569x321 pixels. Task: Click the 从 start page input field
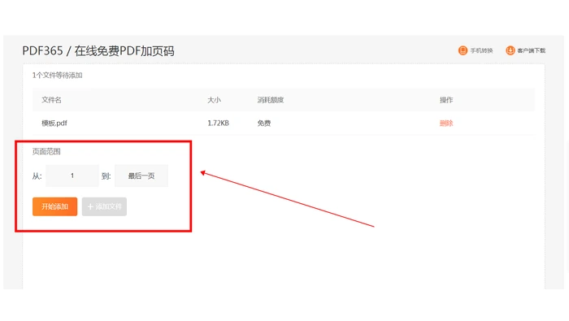(x=72, y=176)
